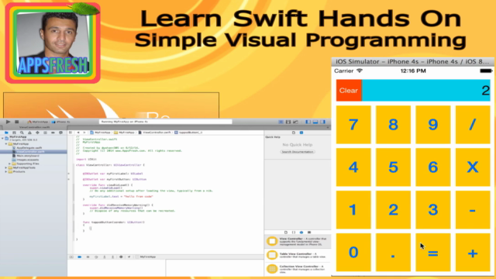Step over in the debug bar
The width and height of the screenshot is (496, 279).
96,257
